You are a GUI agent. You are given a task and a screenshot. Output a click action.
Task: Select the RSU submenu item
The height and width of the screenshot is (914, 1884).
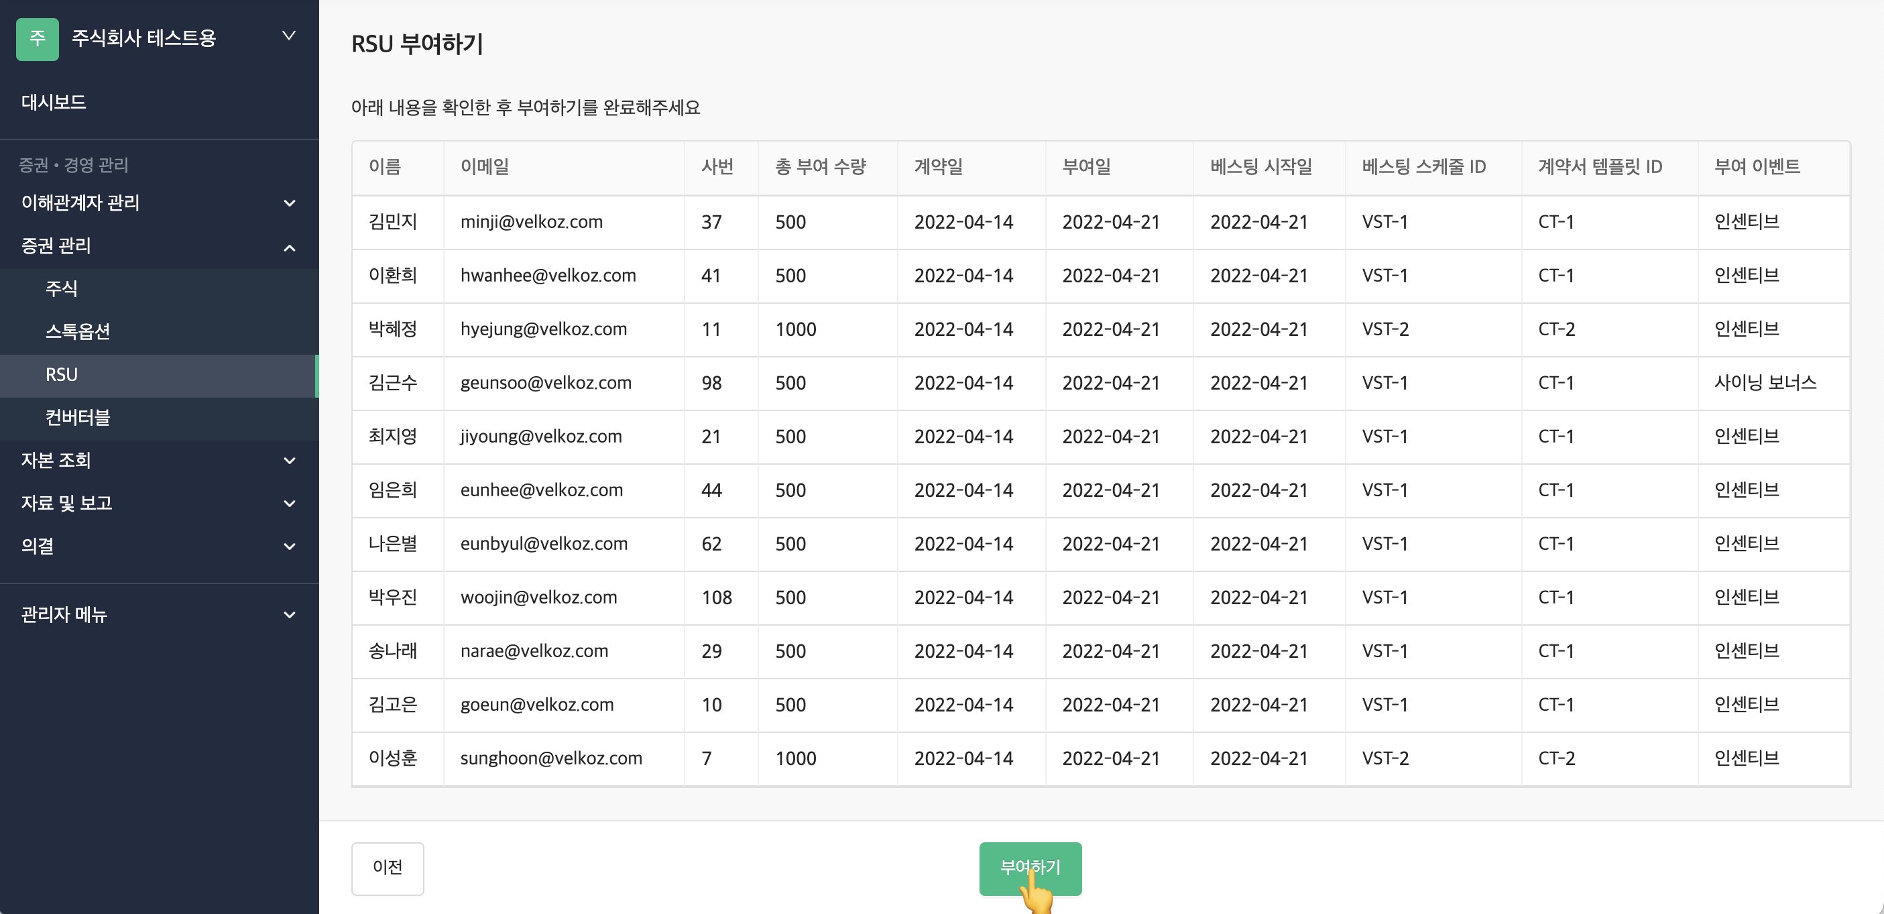point(160,375)
